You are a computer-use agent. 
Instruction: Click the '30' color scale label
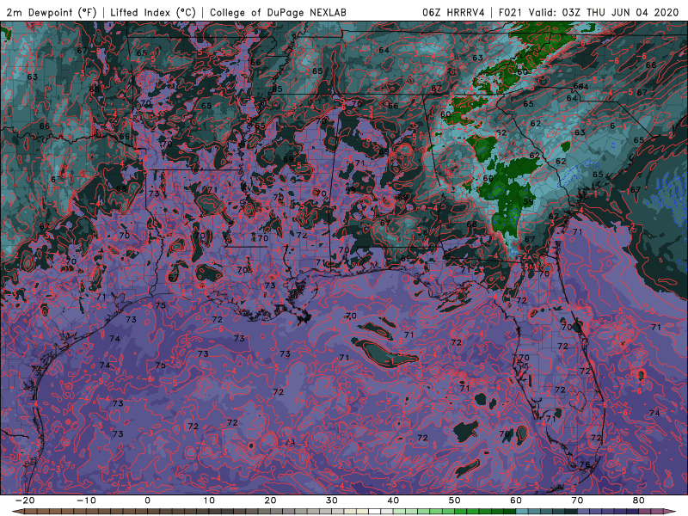(332, 501)
